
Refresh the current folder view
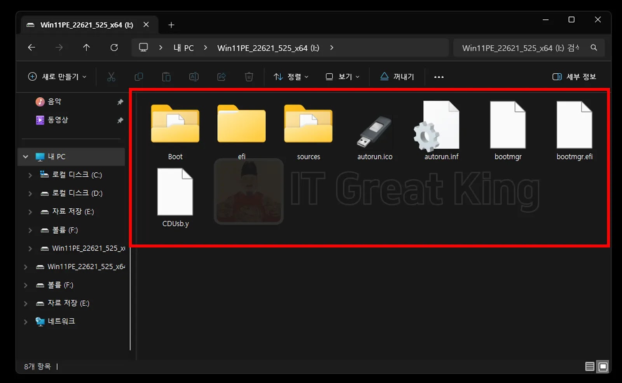point(114,47)
